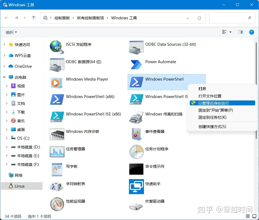Select Windows PowerShell ISE icon in right column
The image size is (259, 220).
(136, 99)
